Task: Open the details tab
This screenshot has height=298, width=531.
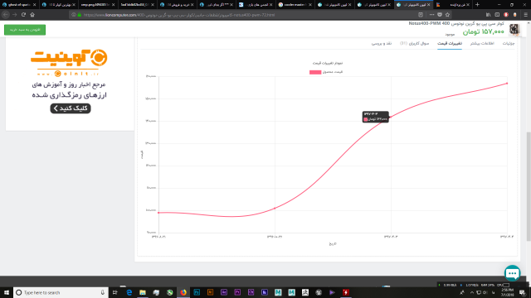Action: (x=509, y=44)
